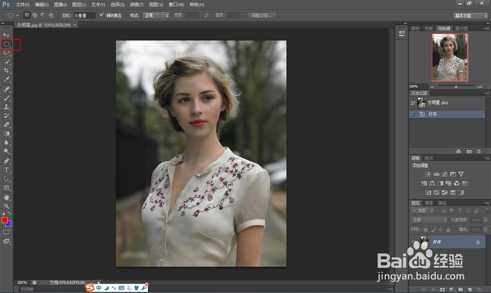Add a Curves adjustment
The image size is (491, 293).
point(444,174)
